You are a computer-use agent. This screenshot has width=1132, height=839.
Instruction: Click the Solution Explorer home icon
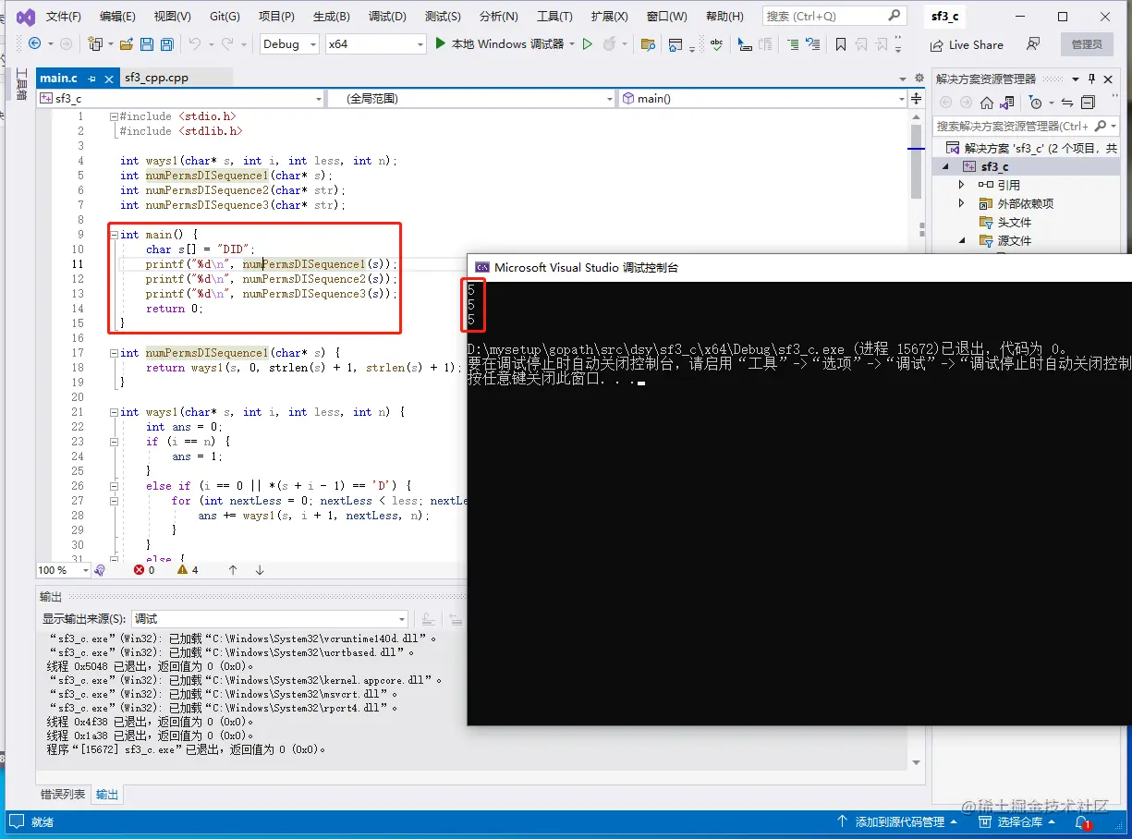click(987, 103)
